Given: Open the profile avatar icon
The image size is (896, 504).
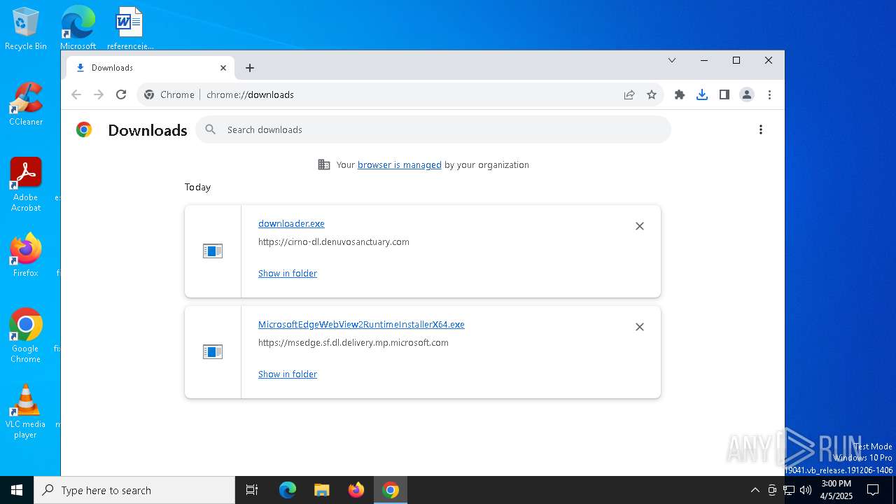Looking at the screenshot, I should 747,94.
